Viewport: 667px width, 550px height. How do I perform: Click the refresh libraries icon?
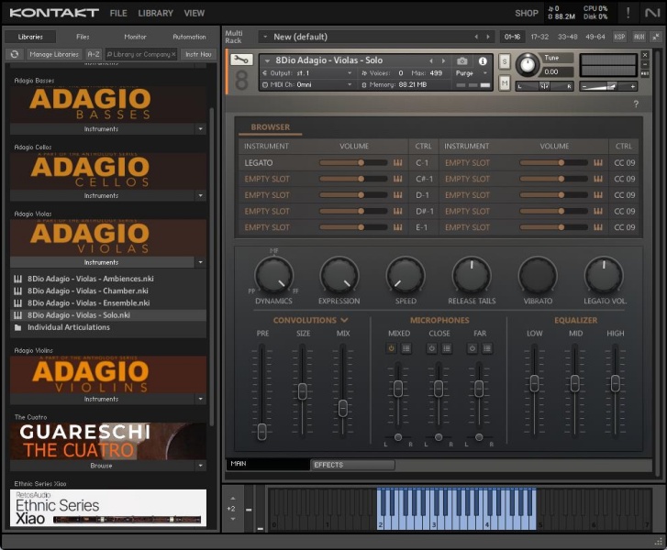coord(15,54)
